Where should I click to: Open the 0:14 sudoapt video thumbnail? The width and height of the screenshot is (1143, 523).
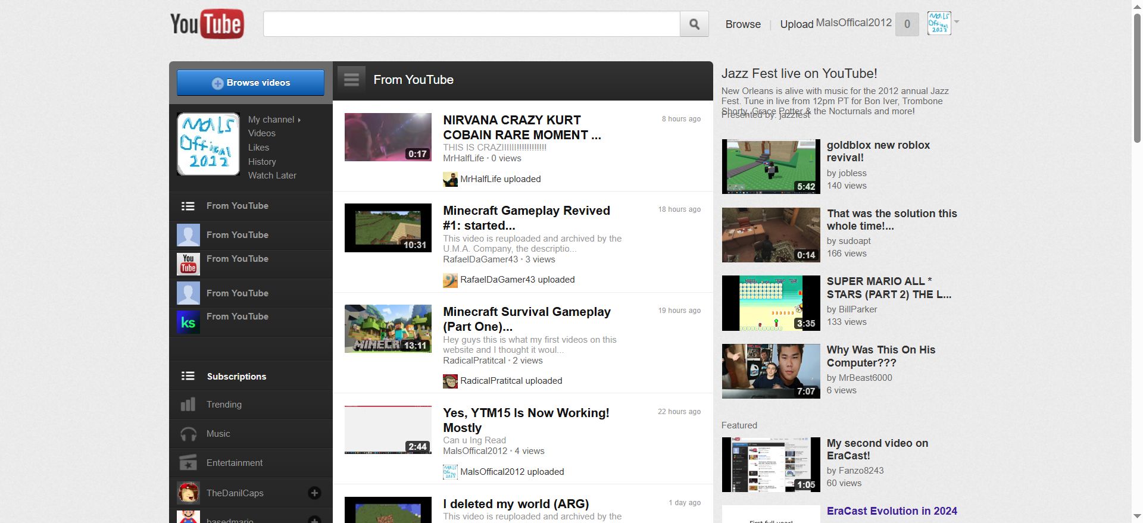(x=771, y=235)
